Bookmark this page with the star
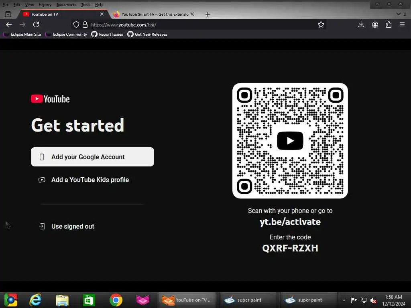This screenshot has width=411, height=308. [x=321, y=24]
